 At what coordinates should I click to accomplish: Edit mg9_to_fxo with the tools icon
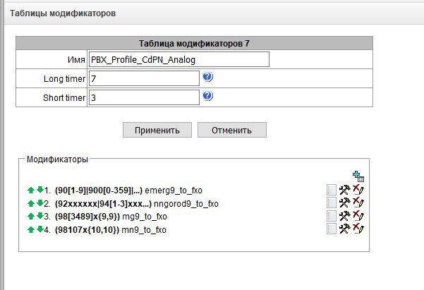pos(345,216)
